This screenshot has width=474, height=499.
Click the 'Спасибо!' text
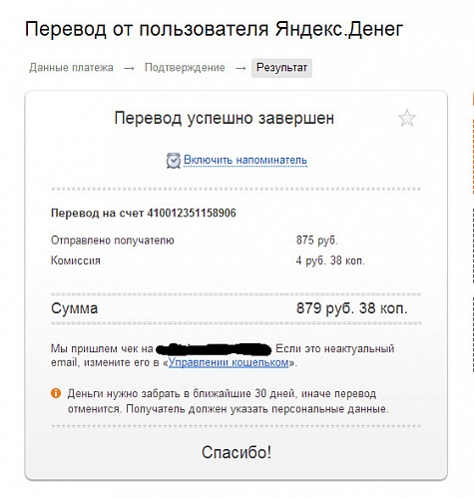click(237, 452)
